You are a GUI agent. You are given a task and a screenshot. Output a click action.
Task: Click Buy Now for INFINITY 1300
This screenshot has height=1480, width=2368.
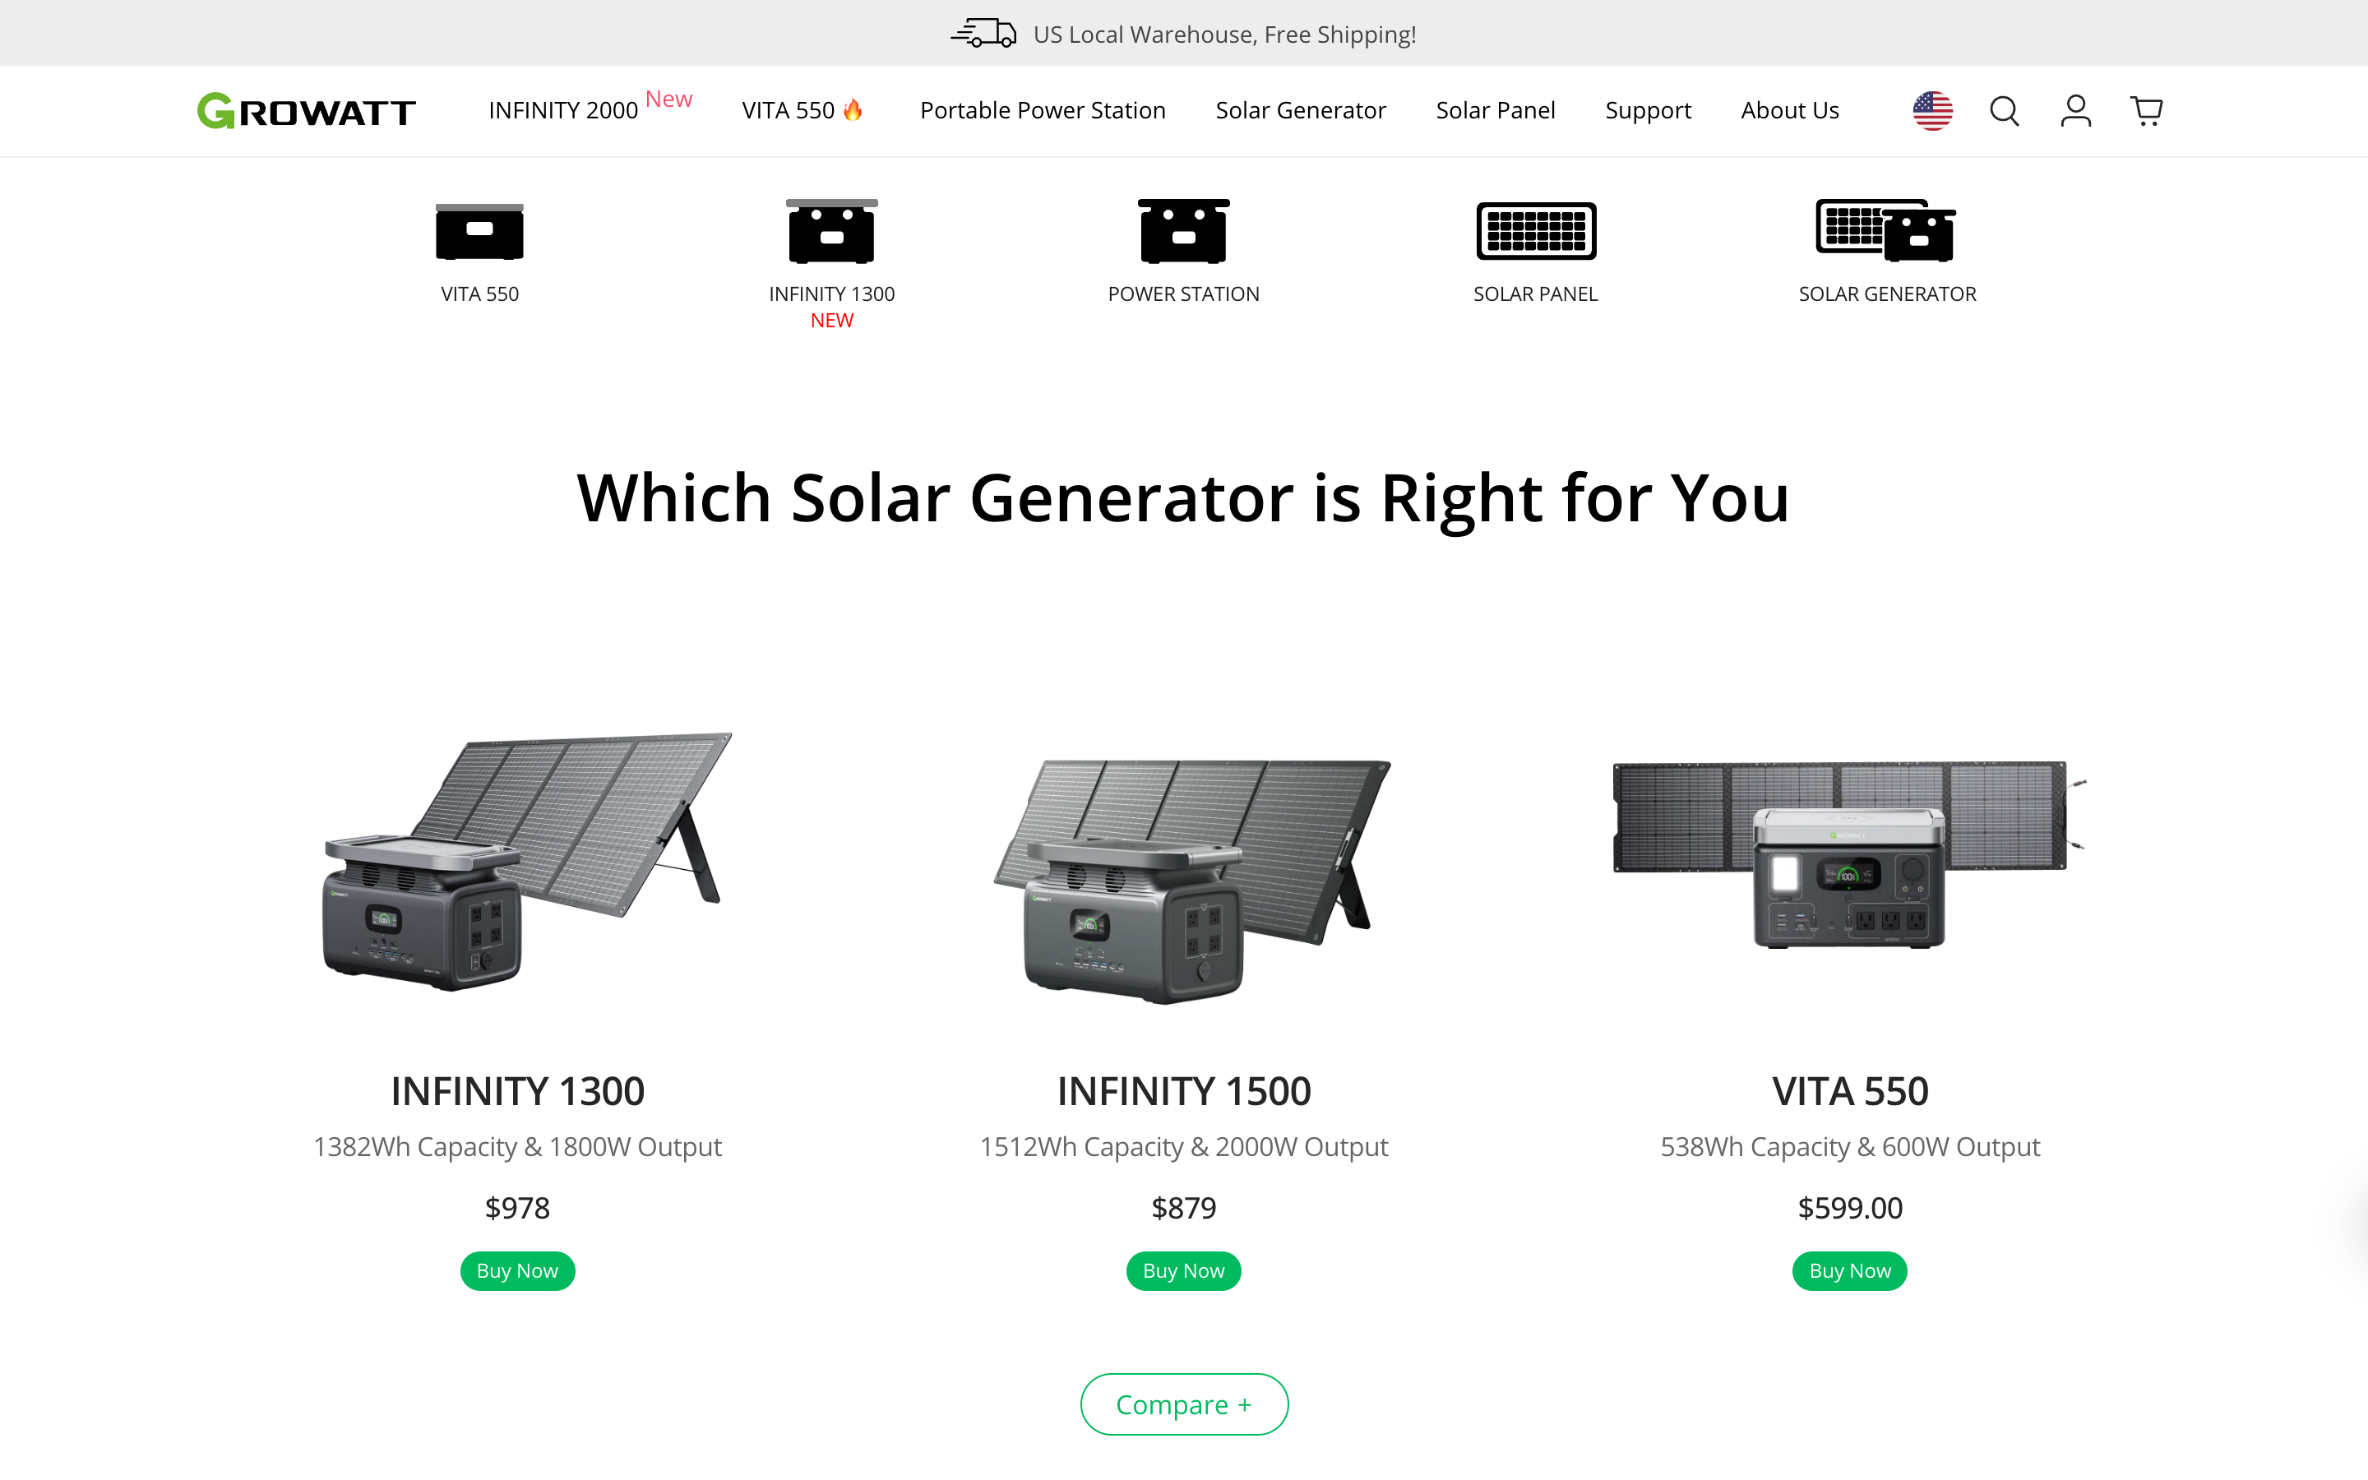(516, 1270)
